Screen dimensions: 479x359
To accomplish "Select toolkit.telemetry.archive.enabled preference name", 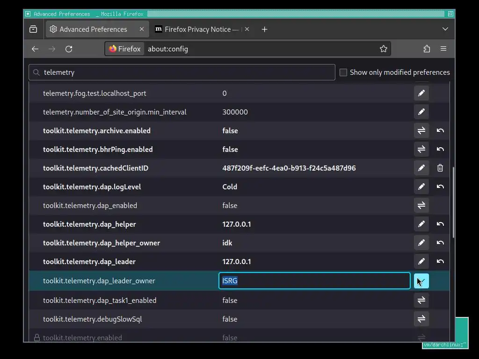I will point(96,131).
